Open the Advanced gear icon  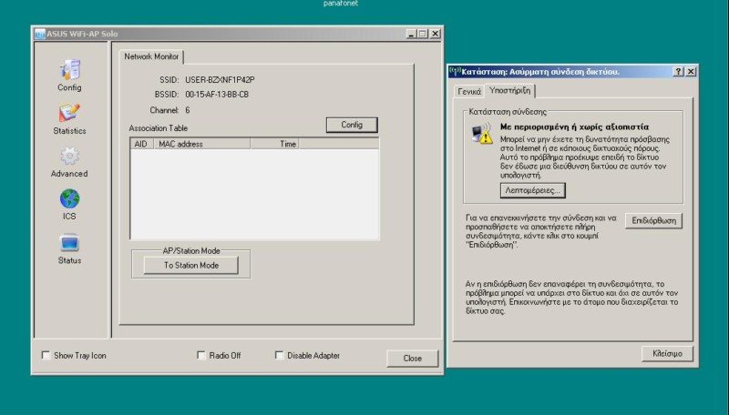[70, 157]
